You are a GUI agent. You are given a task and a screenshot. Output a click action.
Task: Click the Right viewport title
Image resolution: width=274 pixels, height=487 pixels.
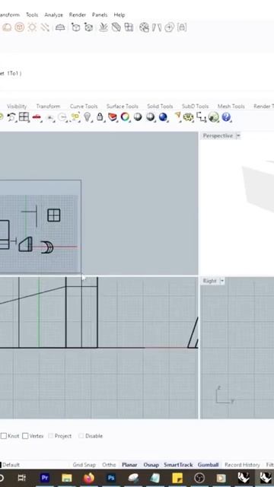tap(210, 281)
